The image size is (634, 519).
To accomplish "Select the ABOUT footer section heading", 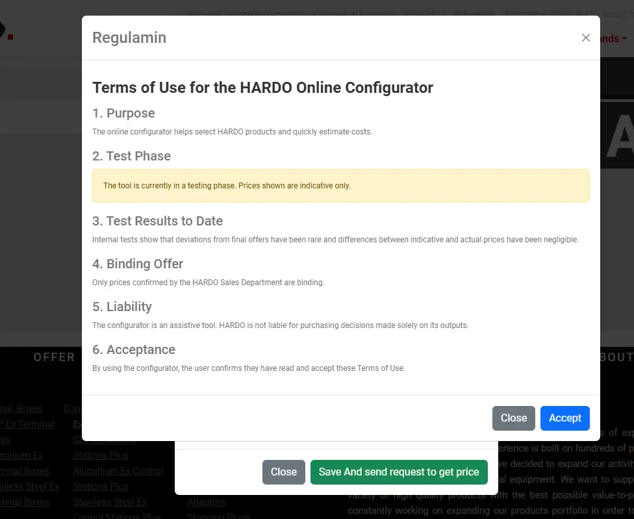I will 615,357.
